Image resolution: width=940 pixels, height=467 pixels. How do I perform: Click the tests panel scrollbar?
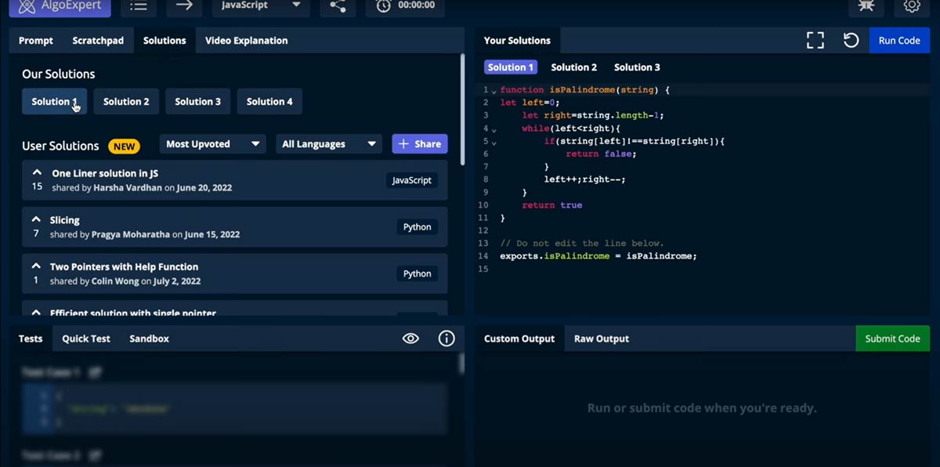462,364
